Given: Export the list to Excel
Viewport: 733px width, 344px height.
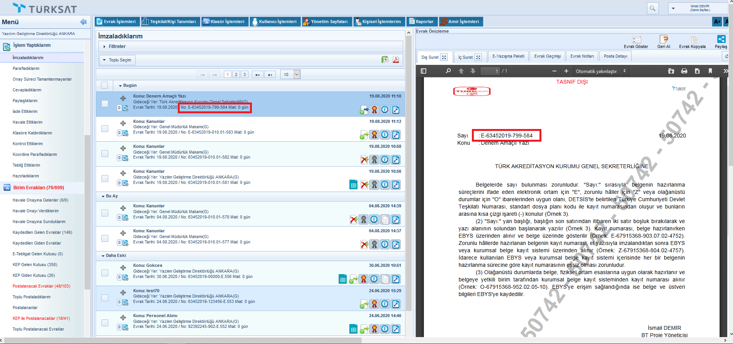Looking at the screenshot, I should (x=385, y=60).
